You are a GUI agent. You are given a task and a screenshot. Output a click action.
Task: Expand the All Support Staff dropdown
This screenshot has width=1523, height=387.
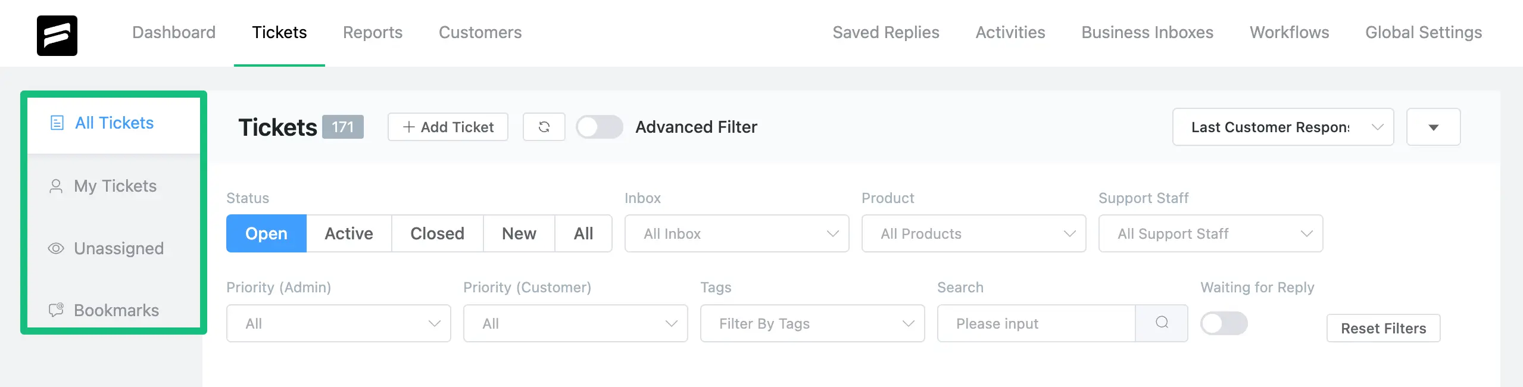point(1210,233)
